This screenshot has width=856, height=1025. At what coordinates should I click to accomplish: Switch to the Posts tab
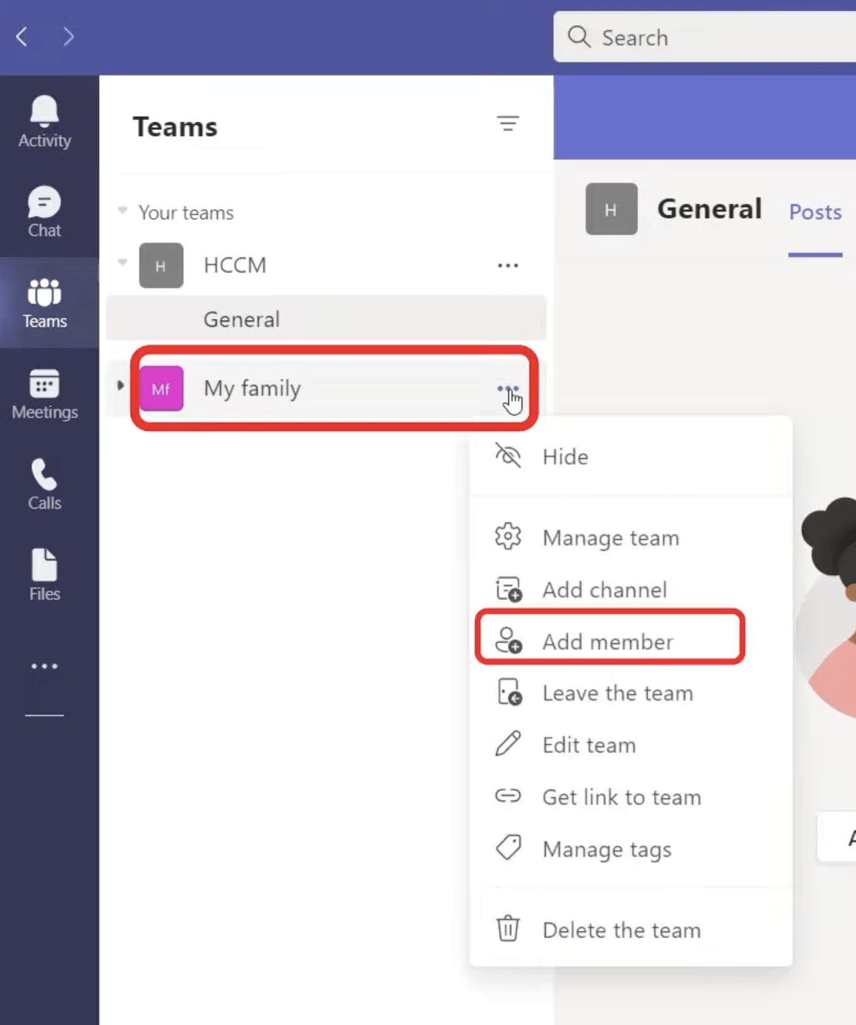tap(815, 212)
